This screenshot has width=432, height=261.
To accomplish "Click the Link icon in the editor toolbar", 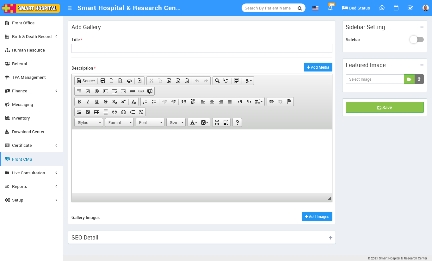I will click(x=271, y=102).
